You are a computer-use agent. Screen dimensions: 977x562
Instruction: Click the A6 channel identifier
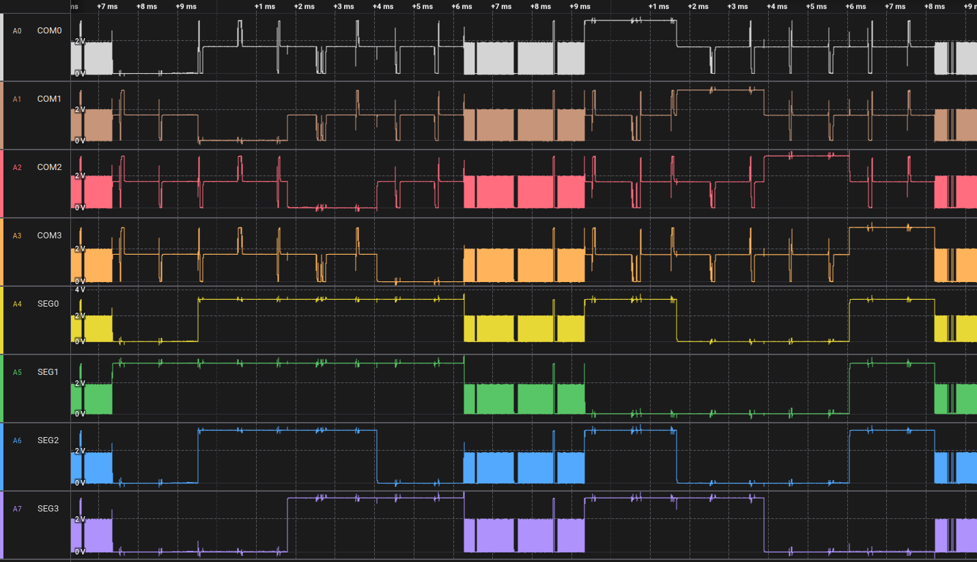[x=17, y=440]
